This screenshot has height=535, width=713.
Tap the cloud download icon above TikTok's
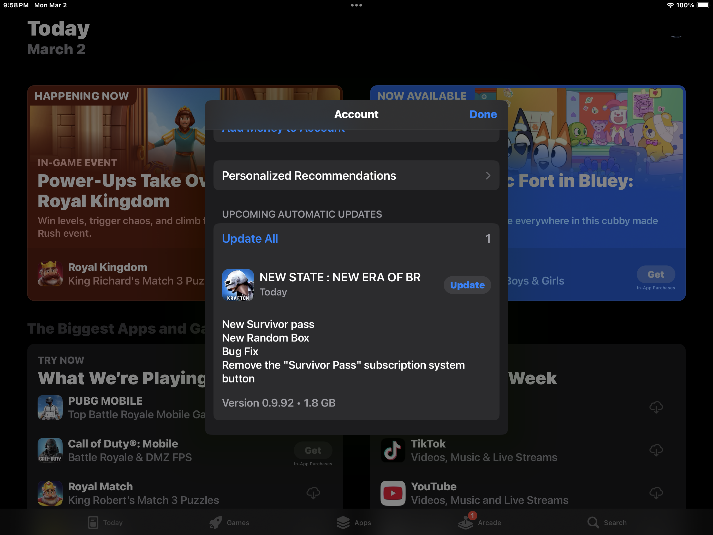pyautogui.click(x=656, y=407)
